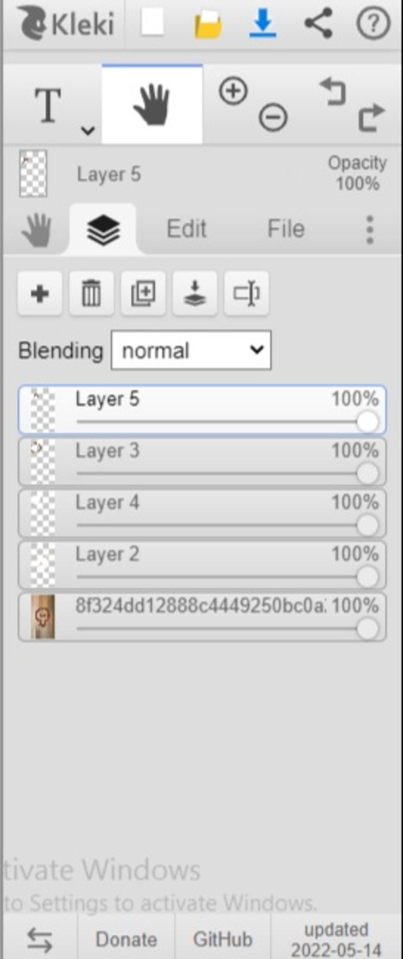Open the GitHub link
This screenshot has width=403, height=959.
point(223,939)
